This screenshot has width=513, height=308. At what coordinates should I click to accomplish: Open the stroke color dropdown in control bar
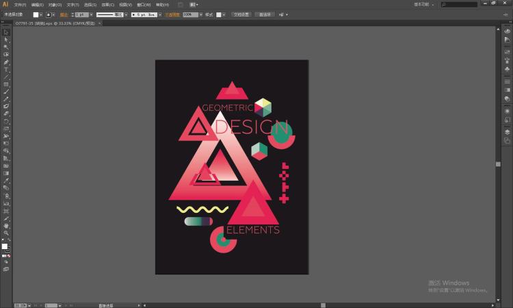53,15
